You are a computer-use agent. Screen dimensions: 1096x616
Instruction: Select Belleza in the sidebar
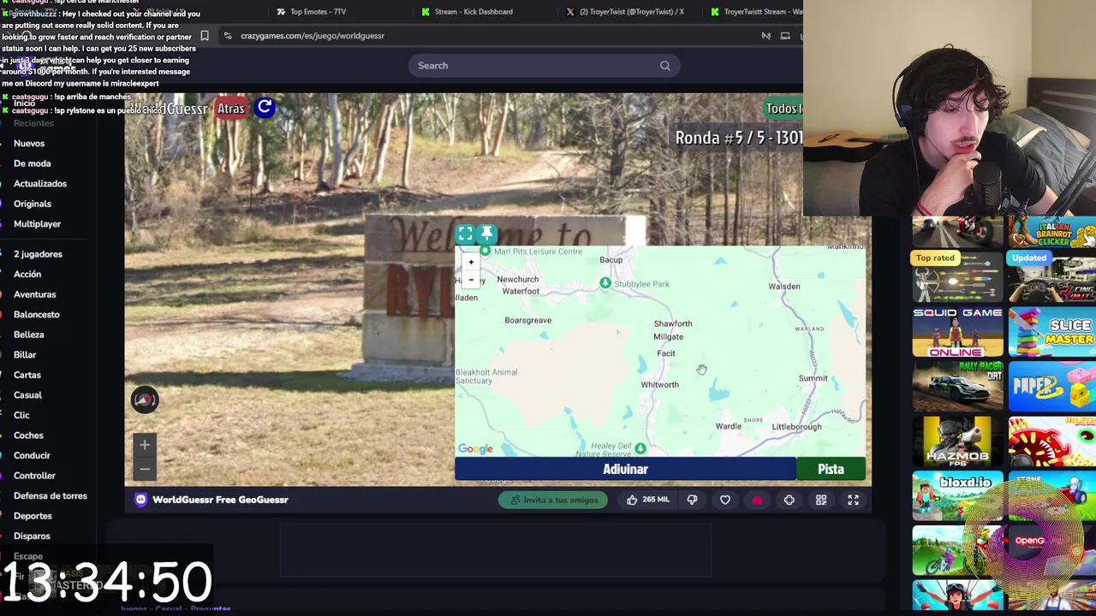coord(29,335)
